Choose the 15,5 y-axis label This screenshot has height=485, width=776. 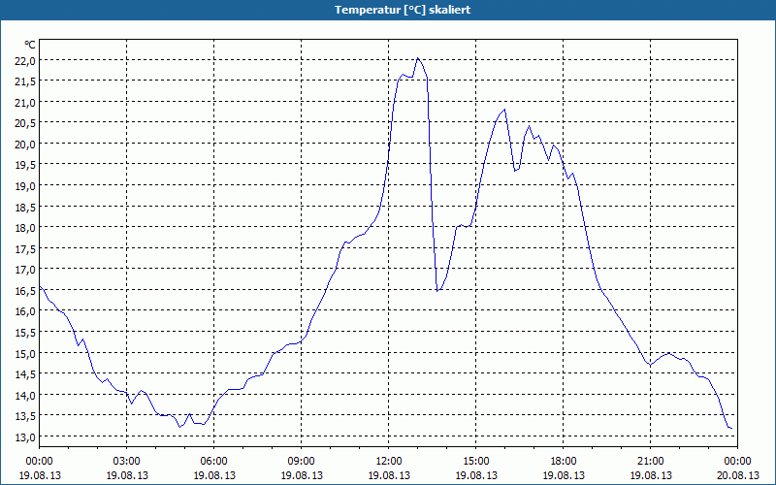(26, 333)
